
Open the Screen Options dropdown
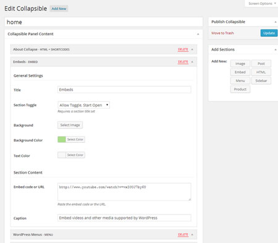(262, 4)
